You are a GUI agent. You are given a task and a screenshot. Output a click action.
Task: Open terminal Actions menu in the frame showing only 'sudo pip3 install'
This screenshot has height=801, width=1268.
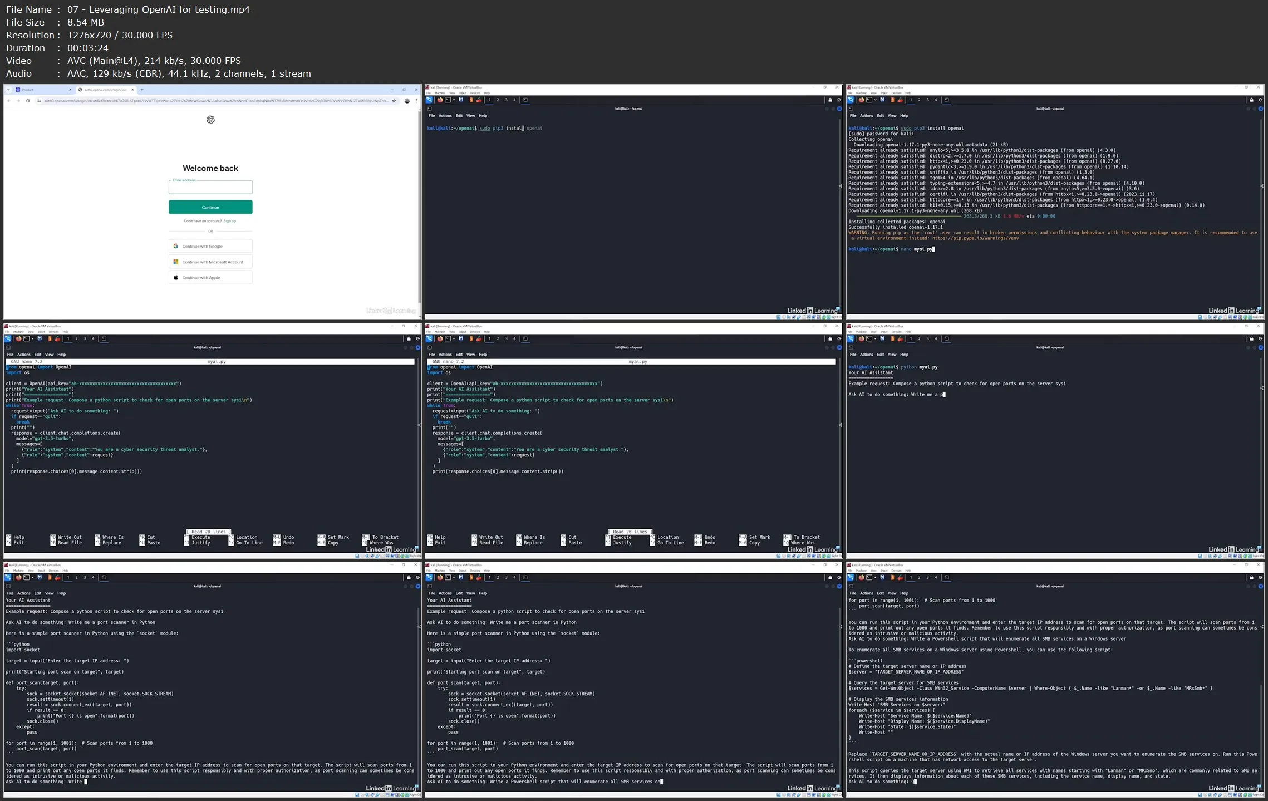[x=445, y=116]
